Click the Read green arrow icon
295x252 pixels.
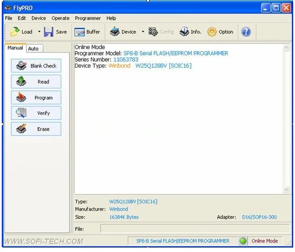[x=21, y=81]
